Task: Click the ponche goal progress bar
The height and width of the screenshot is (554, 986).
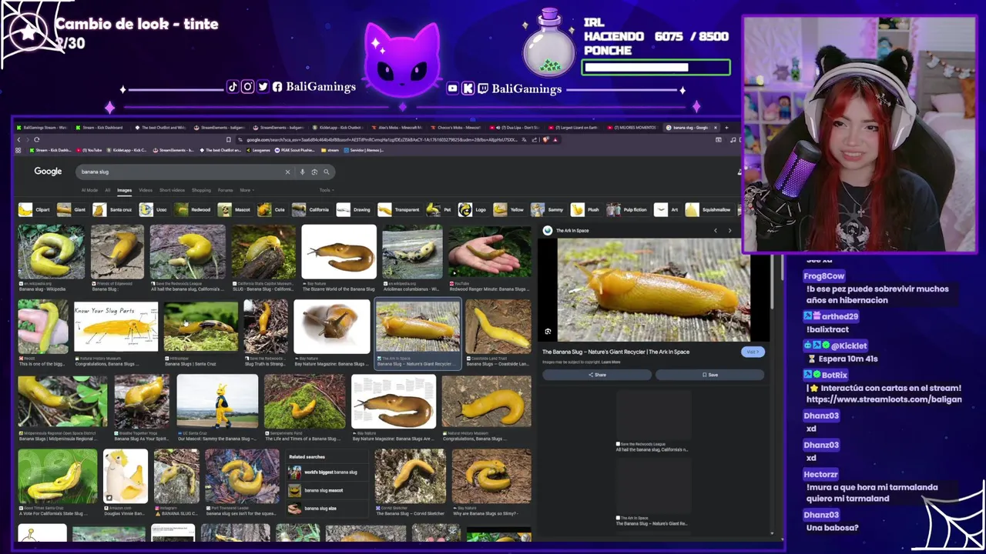Action: pyautogui.click(x=656, y=68)
